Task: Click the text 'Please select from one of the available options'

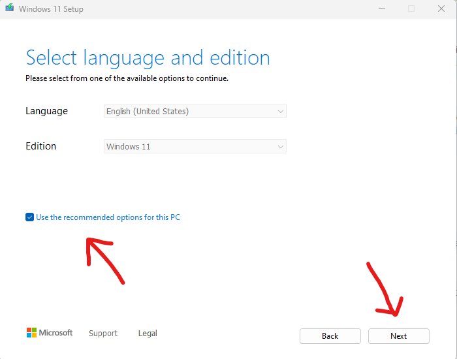Action: click(x=106, y=78)
